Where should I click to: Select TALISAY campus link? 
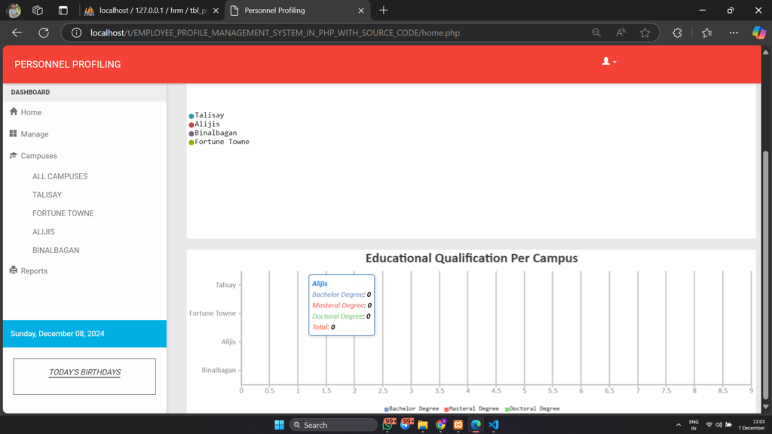pos(47,195)
